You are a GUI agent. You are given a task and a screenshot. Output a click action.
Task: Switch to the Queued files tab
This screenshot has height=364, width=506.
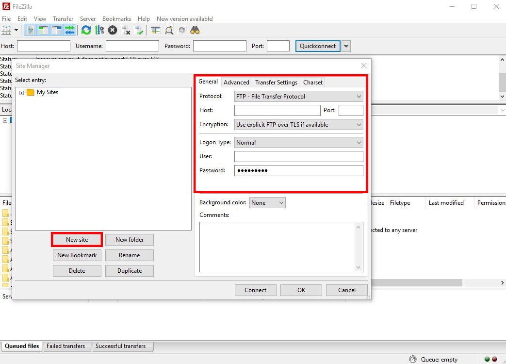22,346
